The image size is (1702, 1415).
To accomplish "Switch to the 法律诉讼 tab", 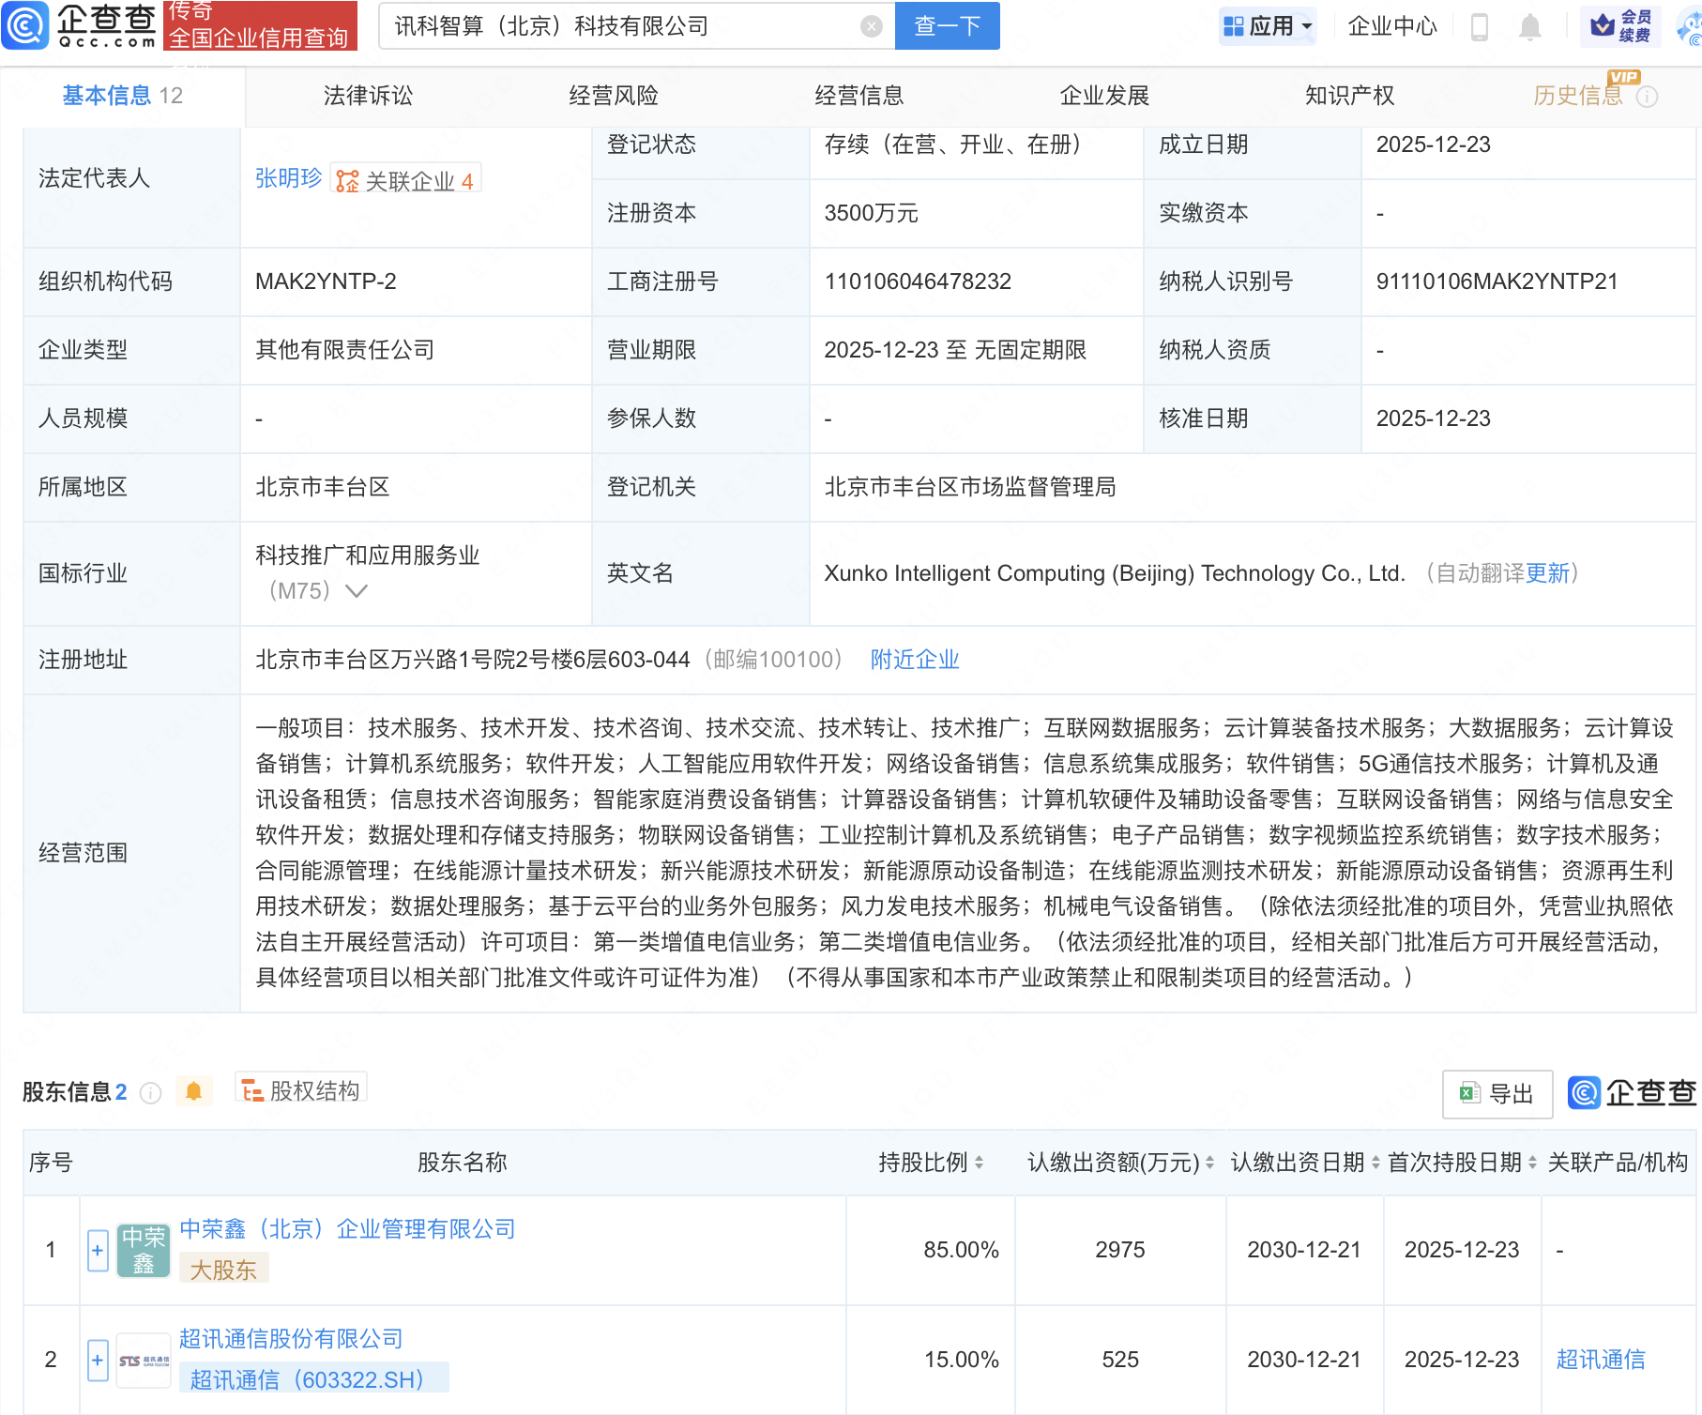I will click(367, 95).
